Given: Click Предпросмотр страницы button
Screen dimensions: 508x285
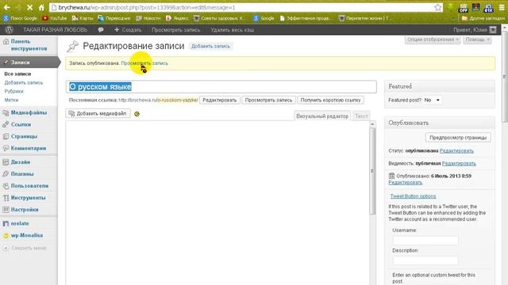Looking at the screenshot, I should click(x=458, y=138).
